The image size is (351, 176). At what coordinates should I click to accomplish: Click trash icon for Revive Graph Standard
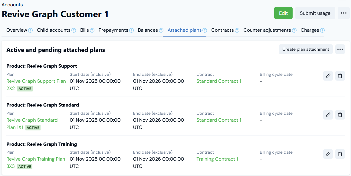pos(340,115)
